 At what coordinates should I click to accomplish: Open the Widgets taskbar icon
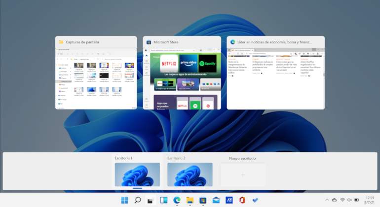coord(164,200)
